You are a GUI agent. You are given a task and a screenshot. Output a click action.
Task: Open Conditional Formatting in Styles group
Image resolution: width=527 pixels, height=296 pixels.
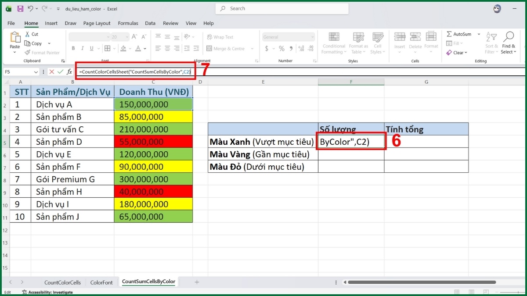(334, 43)
